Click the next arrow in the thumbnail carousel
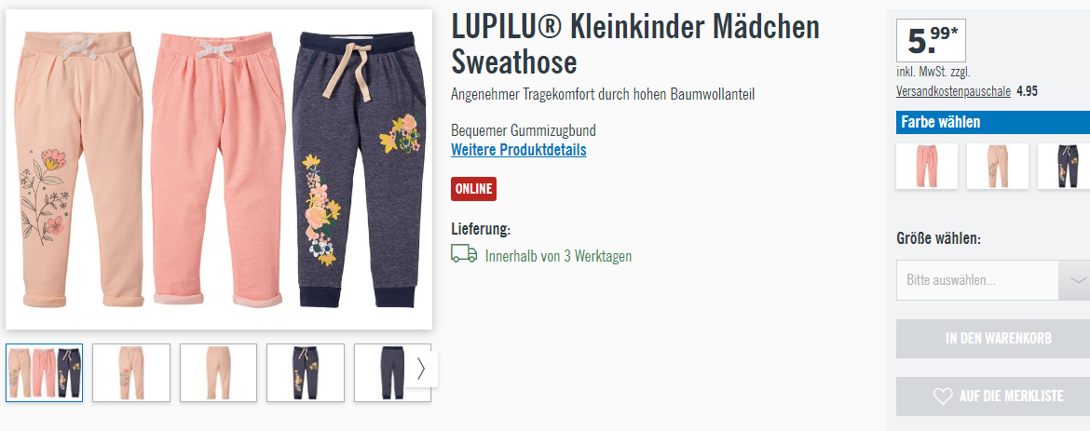 click(x=421, y=370)
